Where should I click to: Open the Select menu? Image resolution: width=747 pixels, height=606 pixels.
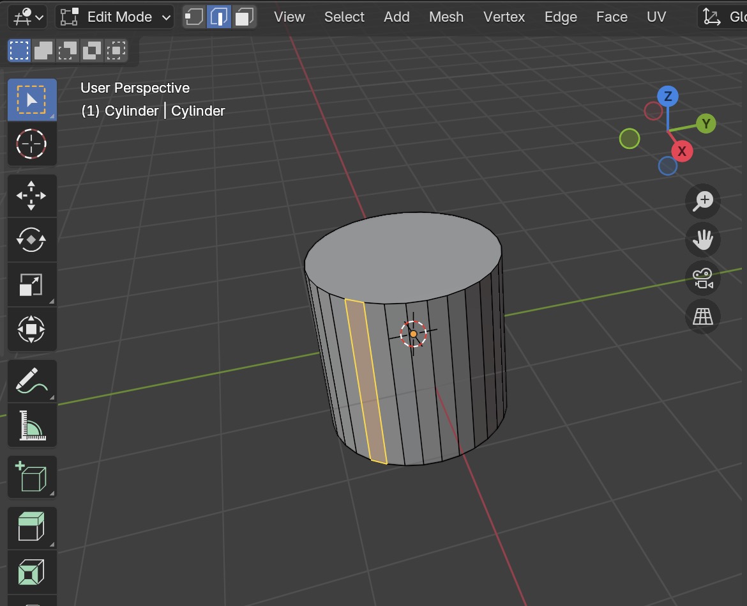(344, 17)
